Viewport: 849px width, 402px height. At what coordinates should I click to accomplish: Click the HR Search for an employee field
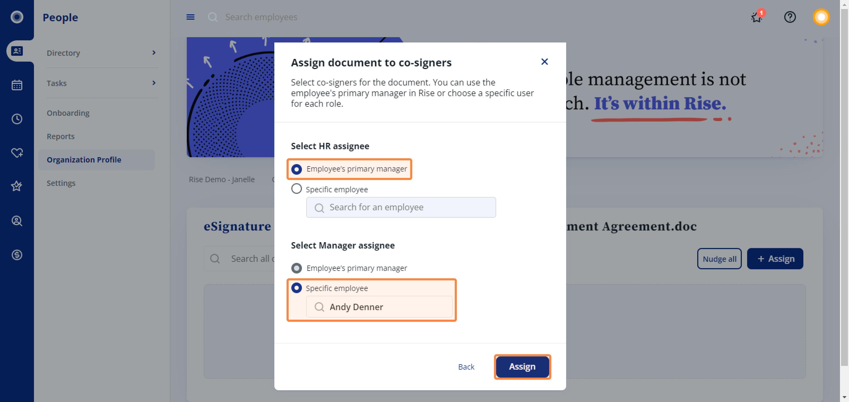point(401,207)
